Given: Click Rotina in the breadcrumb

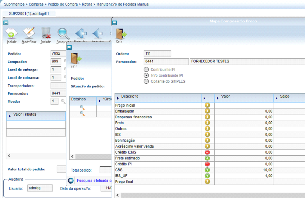Looking at the screenshot, I should [87, 4].
